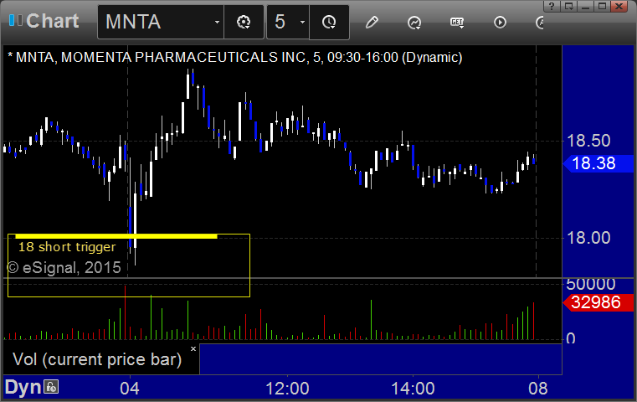Click the Dyn lock icon

click(52, 387)
